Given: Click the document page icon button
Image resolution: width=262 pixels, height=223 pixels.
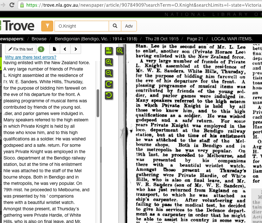Looking at the screenshot, I should (54, 49).
